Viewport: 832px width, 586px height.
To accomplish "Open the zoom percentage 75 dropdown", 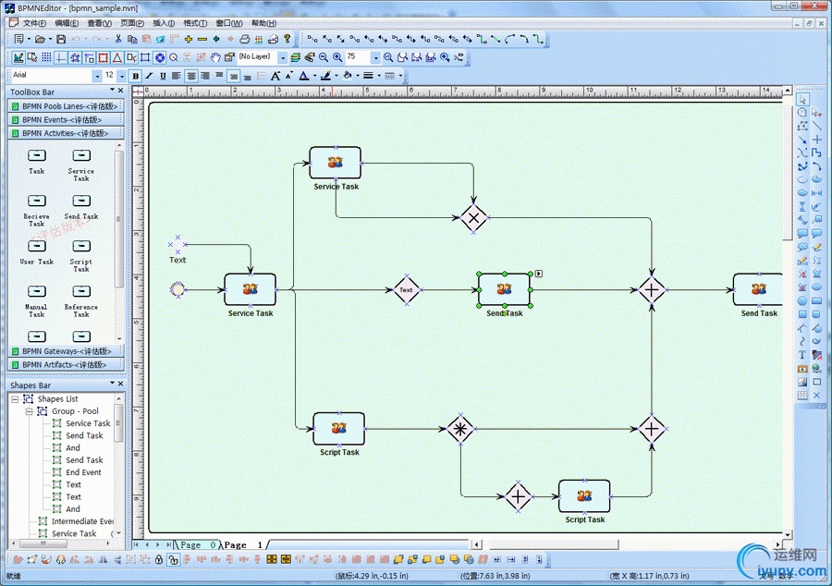I will point(375,57).
